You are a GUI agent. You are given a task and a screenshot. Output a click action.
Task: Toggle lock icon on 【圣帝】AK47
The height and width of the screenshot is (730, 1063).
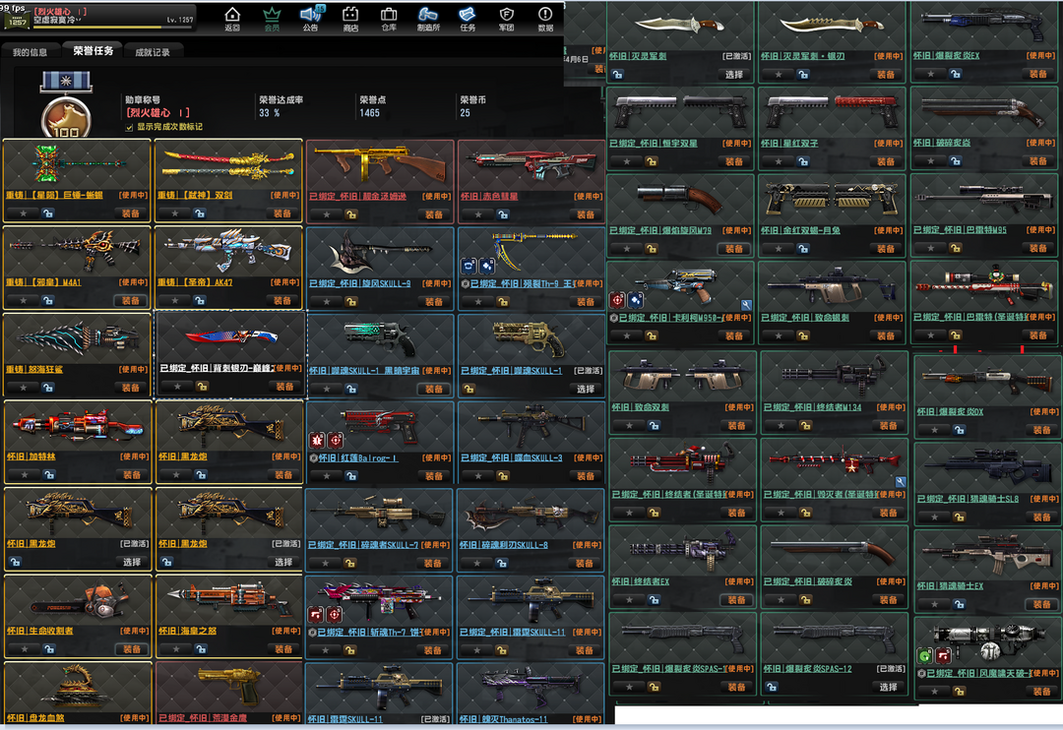coord(201,300)
